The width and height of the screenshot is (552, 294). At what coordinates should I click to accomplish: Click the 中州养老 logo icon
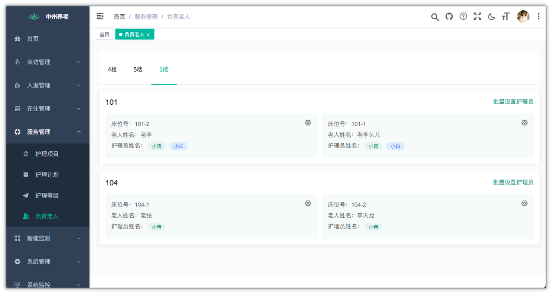click(34, 16)
